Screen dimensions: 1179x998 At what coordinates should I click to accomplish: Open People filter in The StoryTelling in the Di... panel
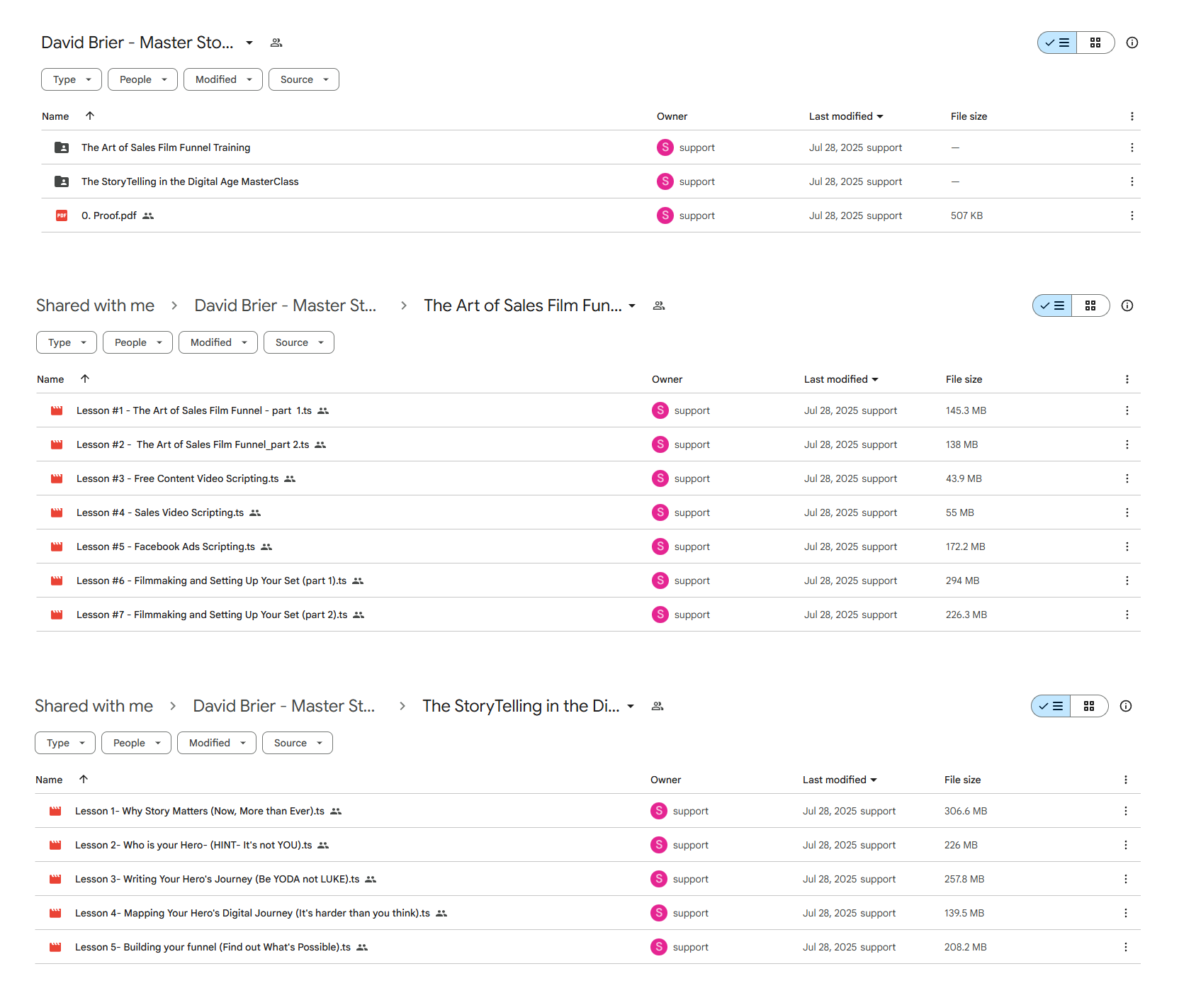136,743
